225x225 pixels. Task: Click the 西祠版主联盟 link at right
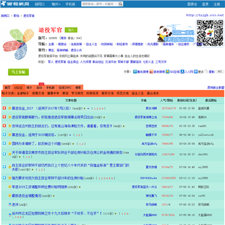[x=216, y=87]
